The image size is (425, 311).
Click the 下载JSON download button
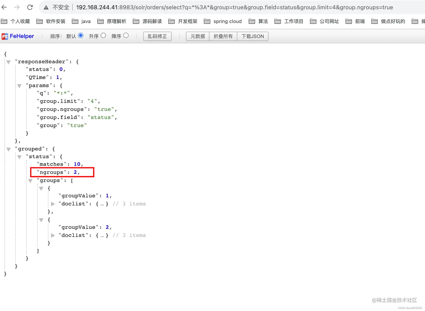tap(253, 36)
